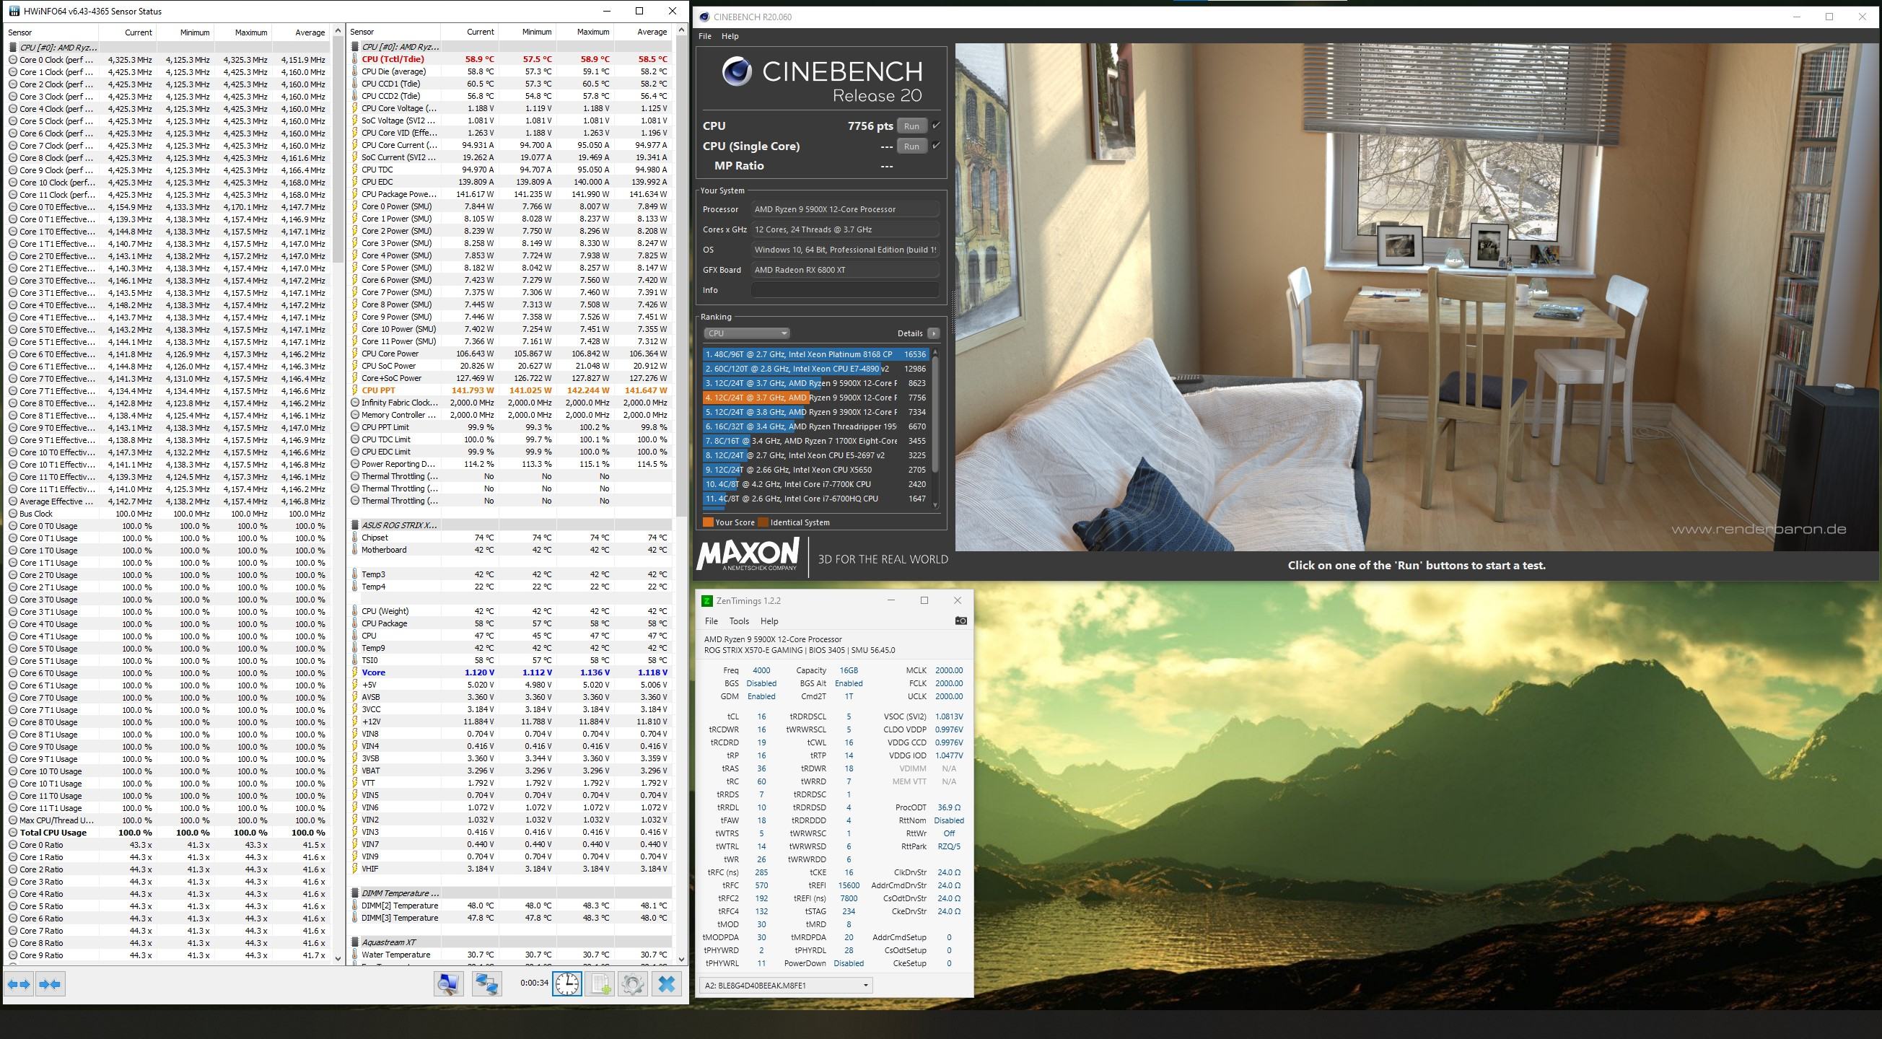Image resolution: width=1882 pixels, height=1039 pixels.
Task: Click the left panel Current column header
Action: click(127, 32)
